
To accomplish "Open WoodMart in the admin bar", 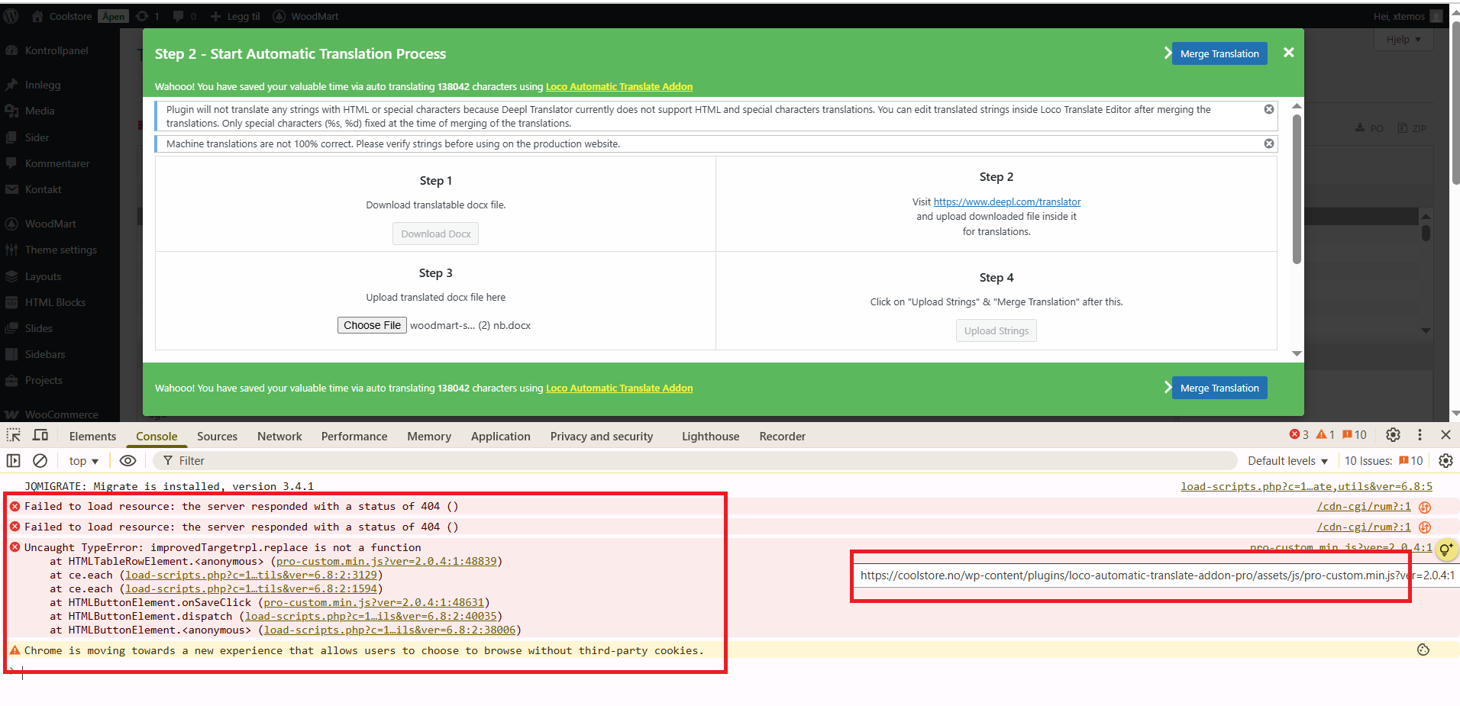I will (305, 16).
